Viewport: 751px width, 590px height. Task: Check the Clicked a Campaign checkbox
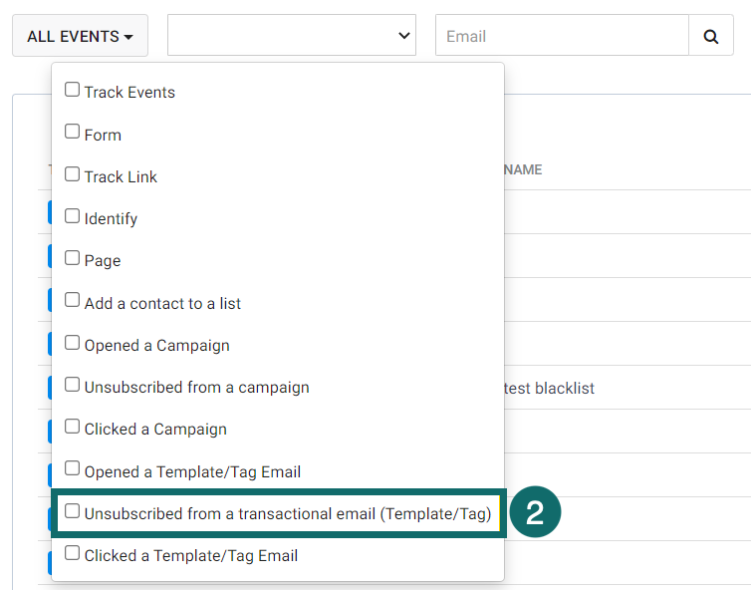point(72,427)
